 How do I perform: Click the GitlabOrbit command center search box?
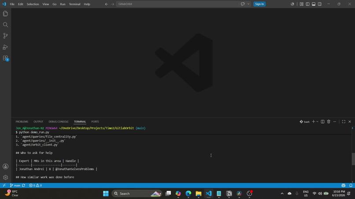point(178,4)
